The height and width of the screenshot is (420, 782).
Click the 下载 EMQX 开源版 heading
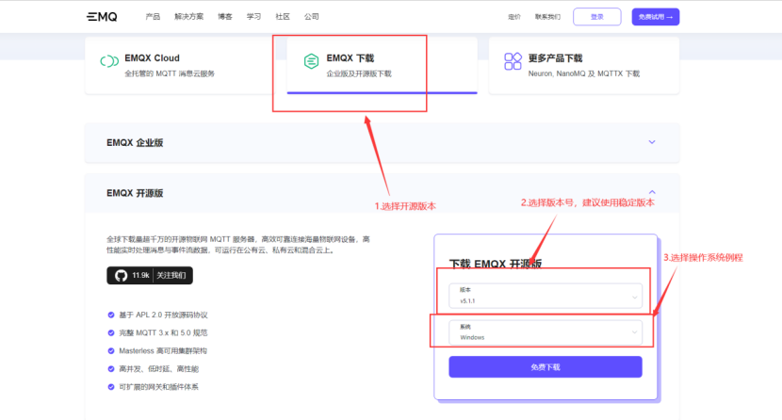496,264
